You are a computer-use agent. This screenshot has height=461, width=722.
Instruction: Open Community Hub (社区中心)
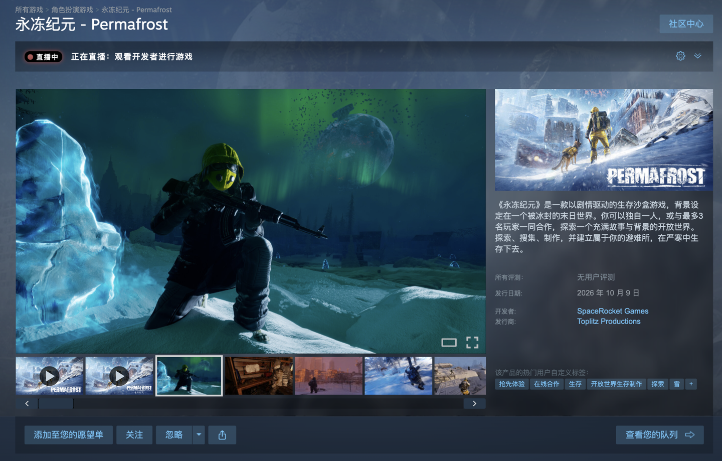tap(686, 24)
